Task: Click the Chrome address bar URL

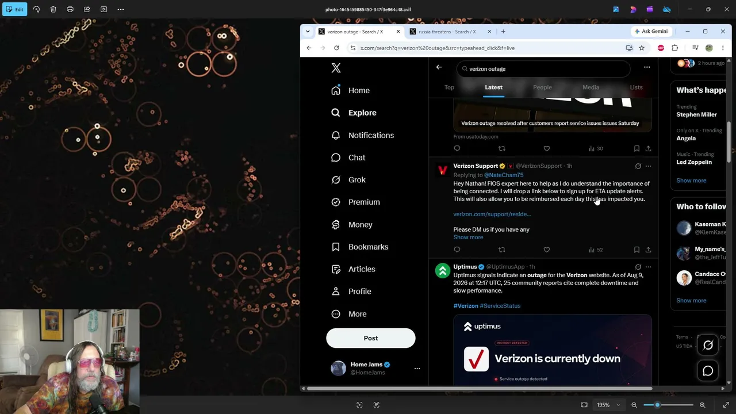Action: [437, 48]
